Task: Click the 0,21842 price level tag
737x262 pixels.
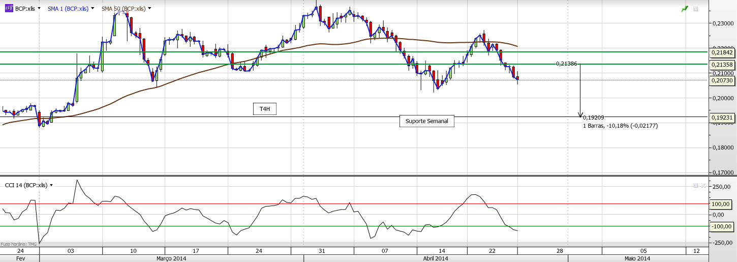Action: point(722,52)
